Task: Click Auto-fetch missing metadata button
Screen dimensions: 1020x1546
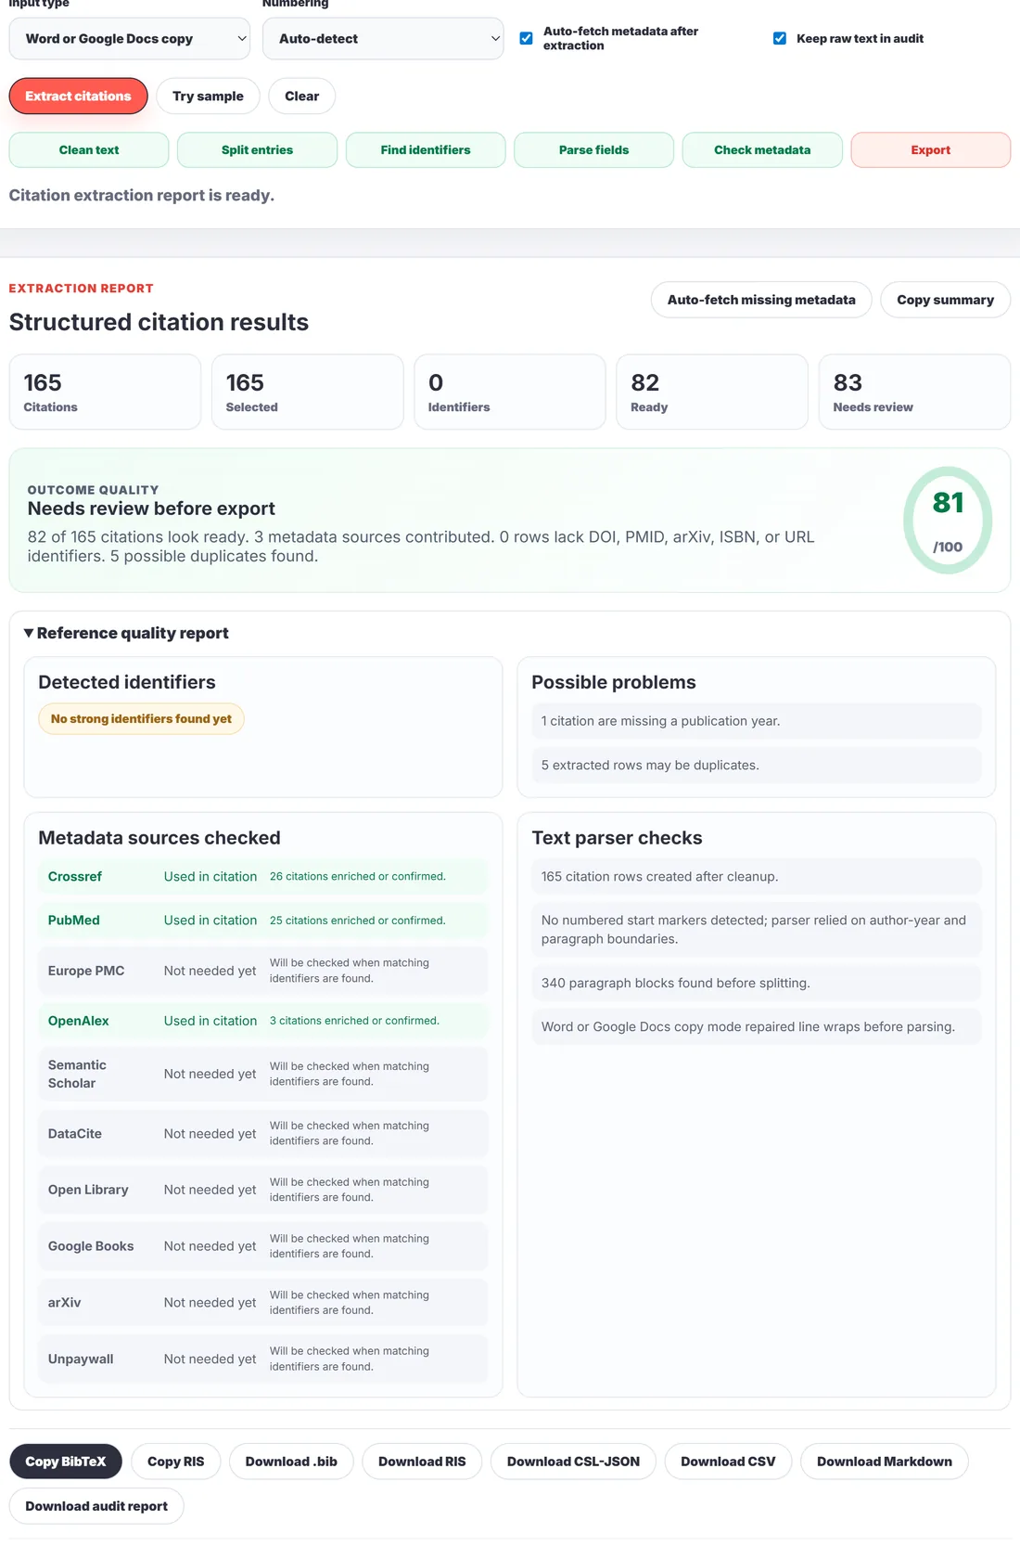Action: [x=761, y=300]
